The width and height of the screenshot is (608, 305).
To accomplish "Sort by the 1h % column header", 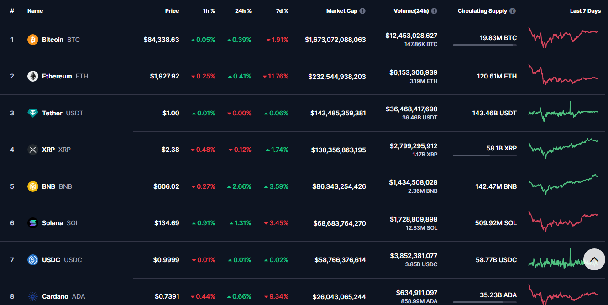I will coord(209,11).
